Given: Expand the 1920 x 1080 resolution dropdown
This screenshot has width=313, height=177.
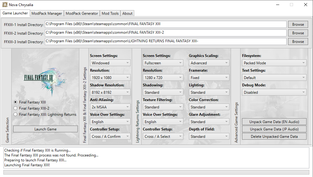Looking at the screenshot, I should point(110,78).
